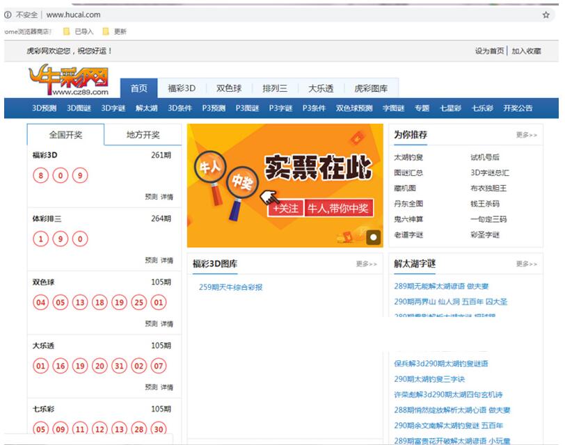Open the 已导入 bookmarks folder icon
Screen dimensions: 565x445
click(65, 31)
